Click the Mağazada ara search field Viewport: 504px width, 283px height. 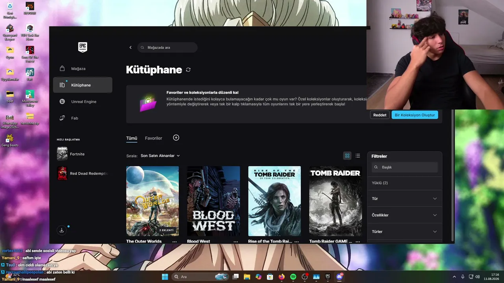167,48
